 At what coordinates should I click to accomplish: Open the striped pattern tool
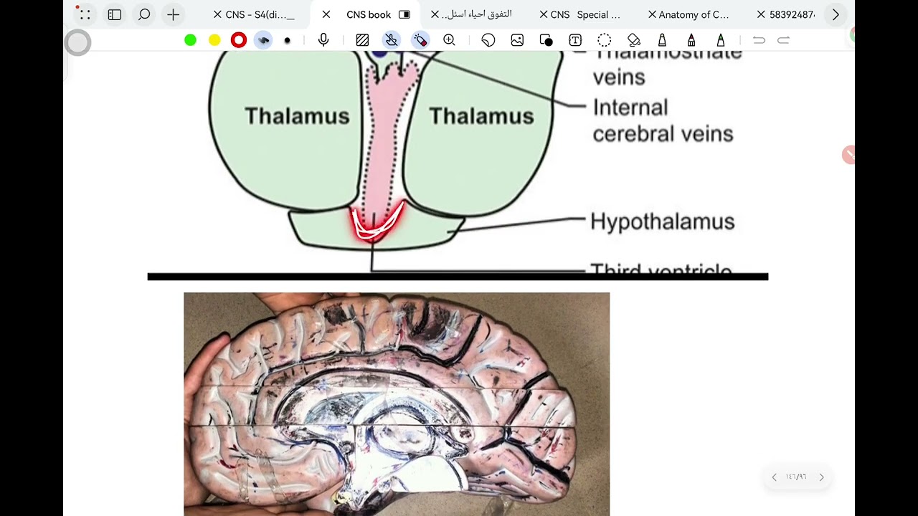[x=362, y=40]
